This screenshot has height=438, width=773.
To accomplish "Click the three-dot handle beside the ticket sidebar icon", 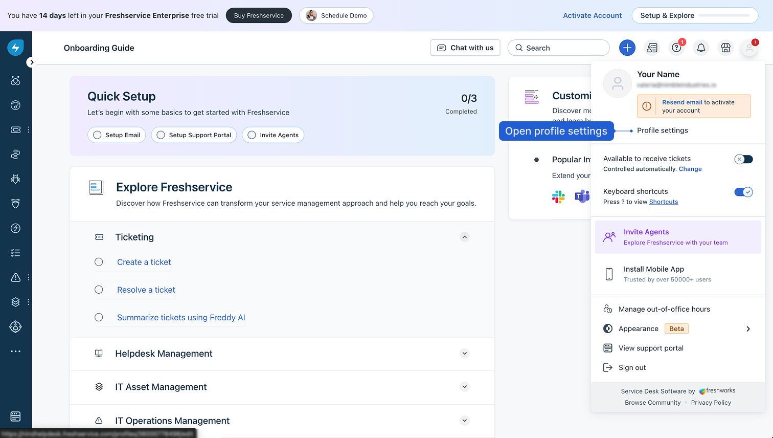I will [29, 129].
